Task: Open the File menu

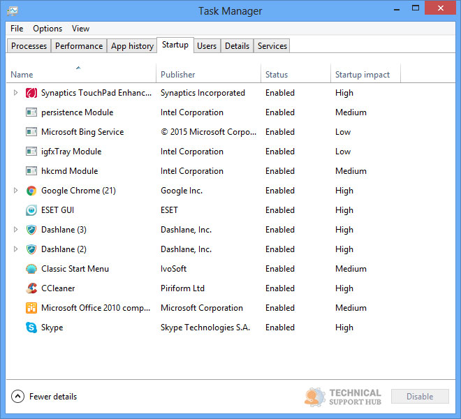Action: click(17, 29)
